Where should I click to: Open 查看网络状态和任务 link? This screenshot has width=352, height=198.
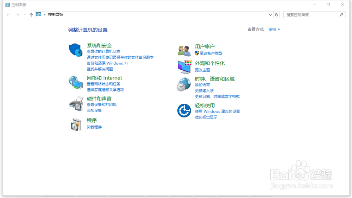coord(103,84)
